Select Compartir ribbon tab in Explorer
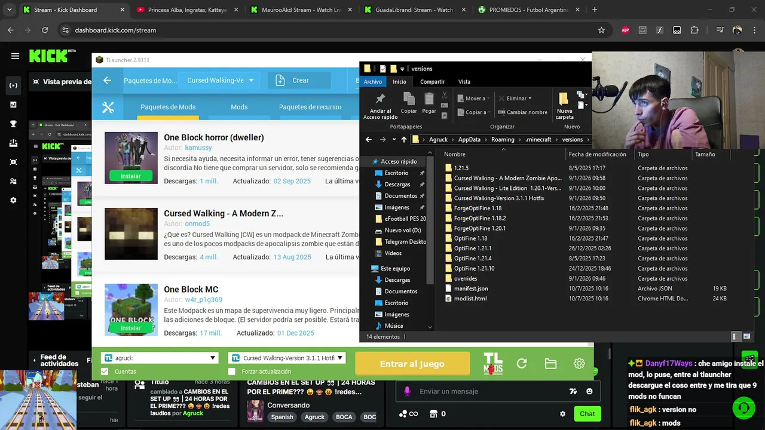Viewport: 765px width, 430px height. click(x=432, y=82)
